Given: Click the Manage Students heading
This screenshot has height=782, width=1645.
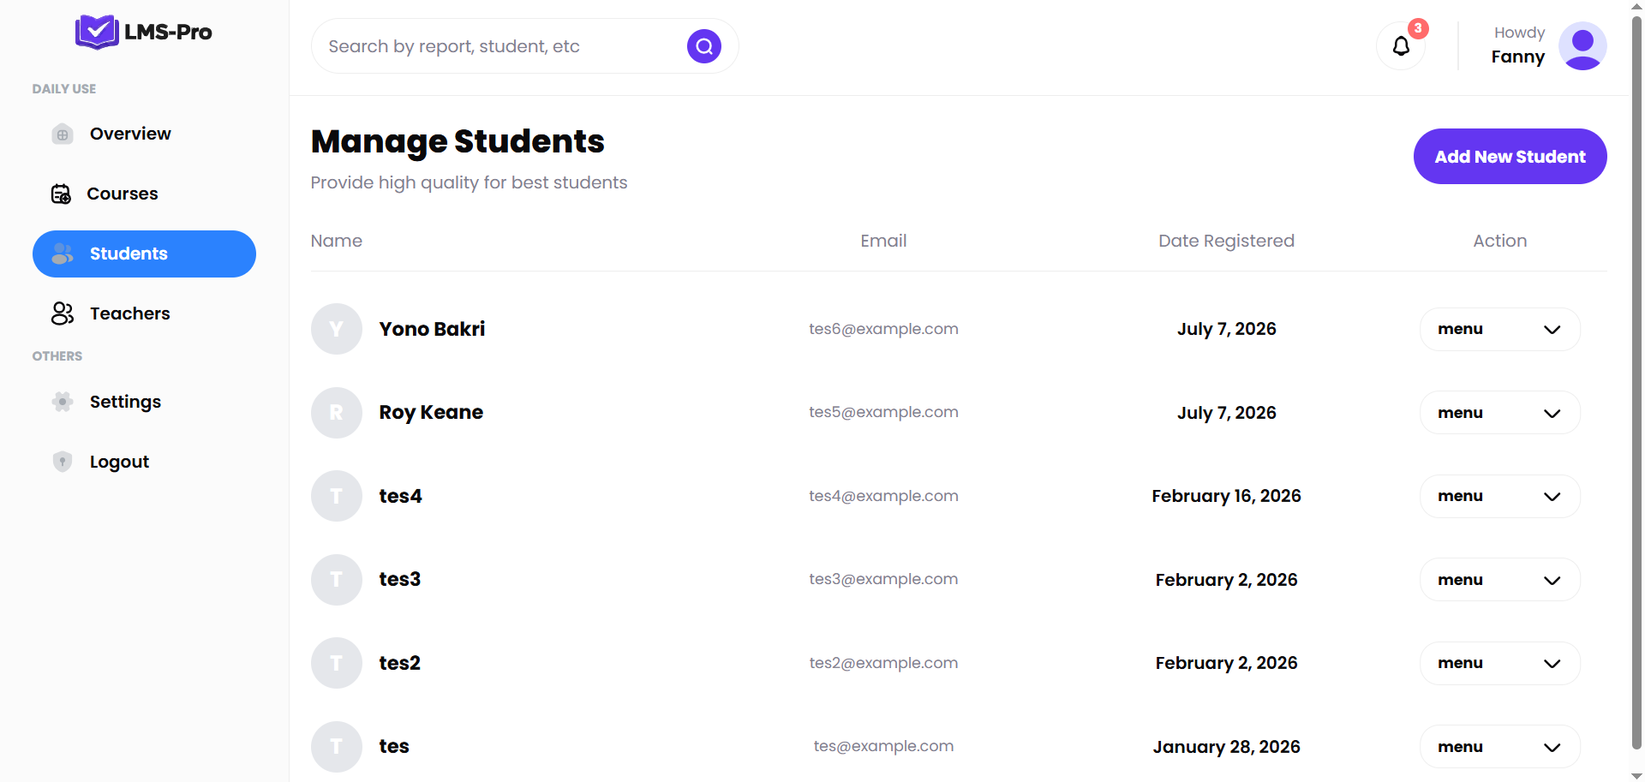Looking at the screenshot, I should click(458, 142).
